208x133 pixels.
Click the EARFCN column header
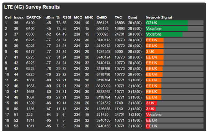pos(34,17)
